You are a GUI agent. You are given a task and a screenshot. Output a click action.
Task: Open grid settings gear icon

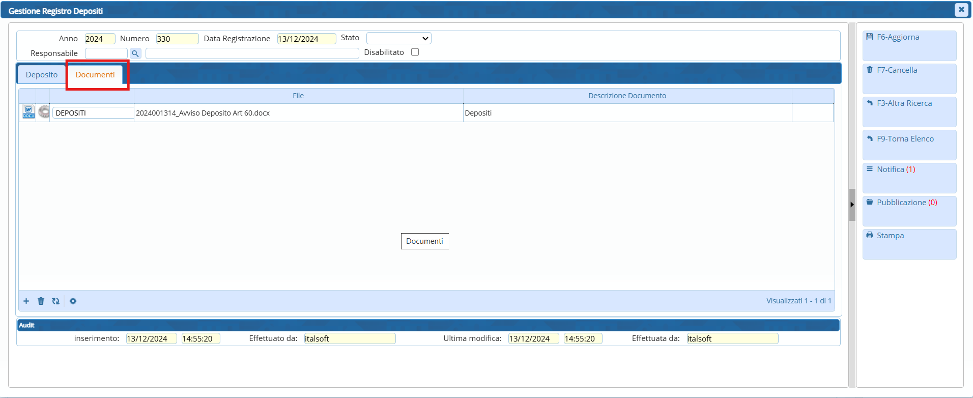tap(73, 301)
